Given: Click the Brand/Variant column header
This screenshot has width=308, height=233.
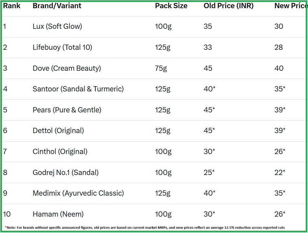Looking at the screenshot, I should coord(57,6).
